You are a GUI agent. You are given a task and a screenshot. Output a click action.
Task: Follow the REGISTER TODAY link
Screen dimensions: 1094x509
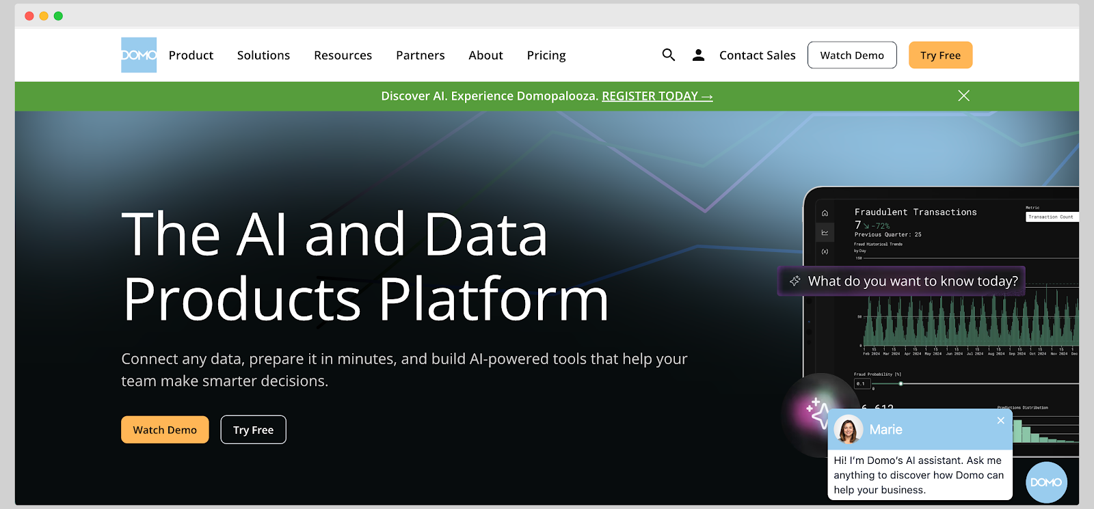[657, 96]
